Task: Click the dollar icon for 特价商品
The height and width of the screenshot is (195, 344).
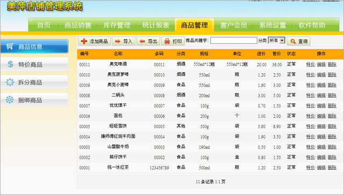Action: (x=10, y=64)
